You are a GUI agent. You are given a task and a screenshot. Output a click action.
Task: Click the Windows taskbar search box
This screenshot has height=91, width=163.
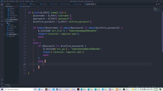tap(19, 89)
